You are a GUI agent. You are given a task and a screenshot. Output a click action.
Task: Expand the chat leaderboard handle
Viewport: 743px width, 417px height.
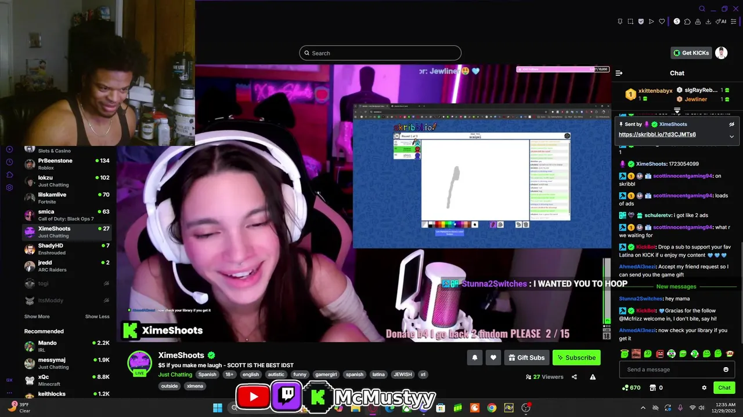[x=677, y=110]
